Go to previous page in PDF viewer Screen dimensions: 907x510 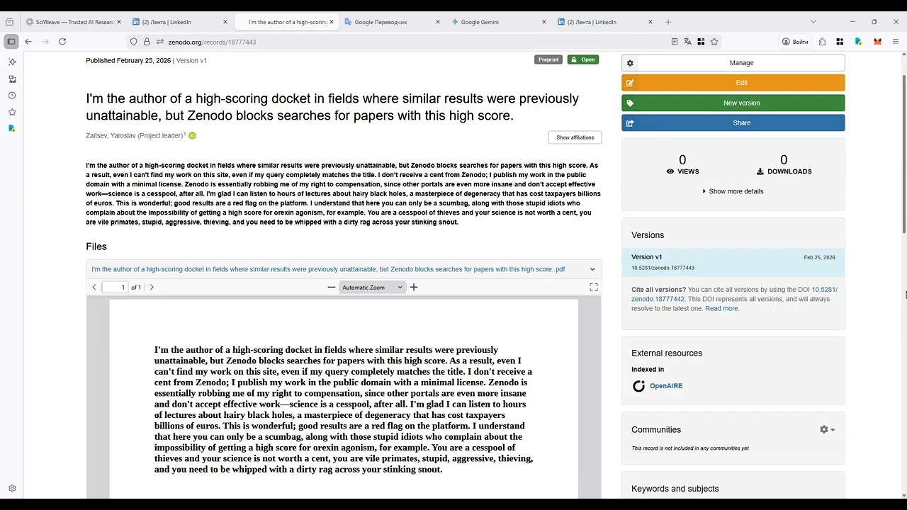94,287
